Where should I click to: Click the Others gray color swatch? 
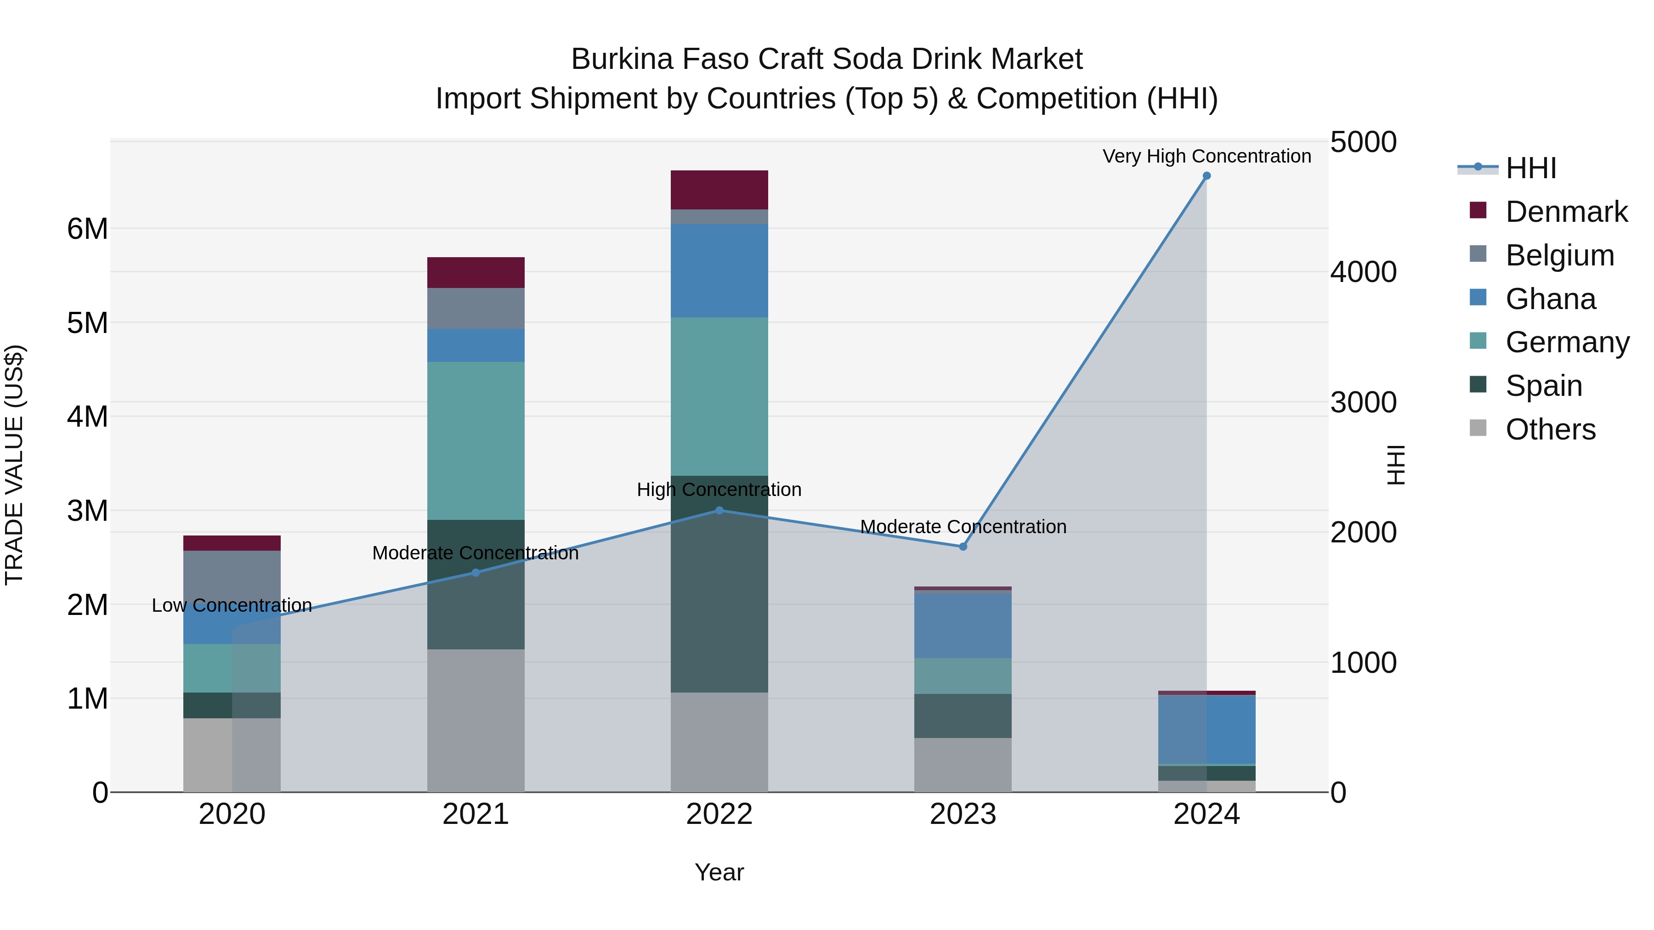1478,428
